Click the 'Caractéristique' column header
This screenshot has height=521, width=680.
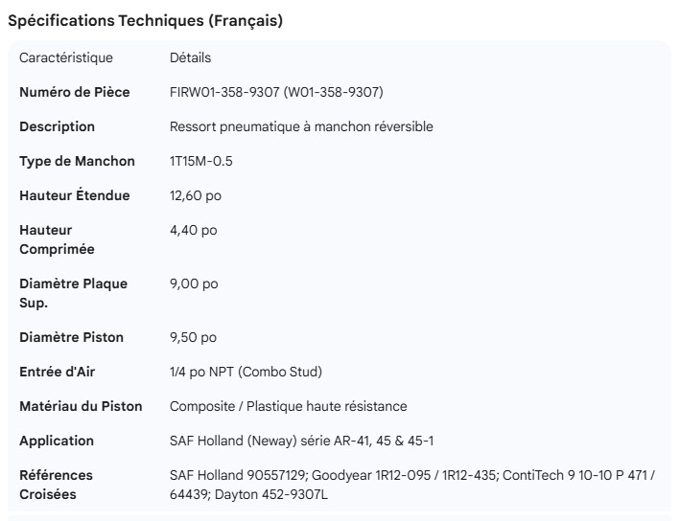click(66, 57)
